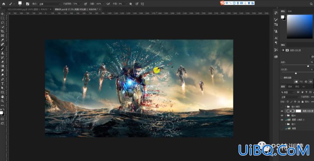Hide the Group 4 layer folder
This screenshot has height=161, width=314.
[282, 115]
